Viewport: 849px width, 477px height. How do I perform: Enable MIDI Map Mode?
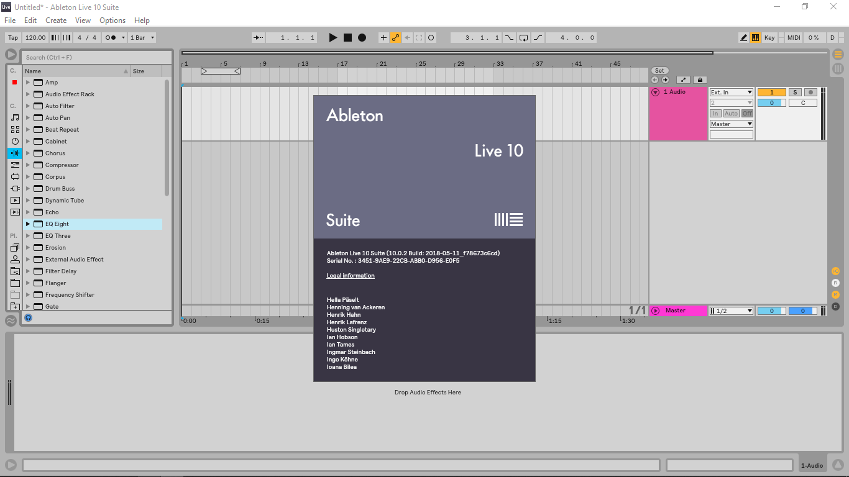pyautogui.click(x=794, y=38)
